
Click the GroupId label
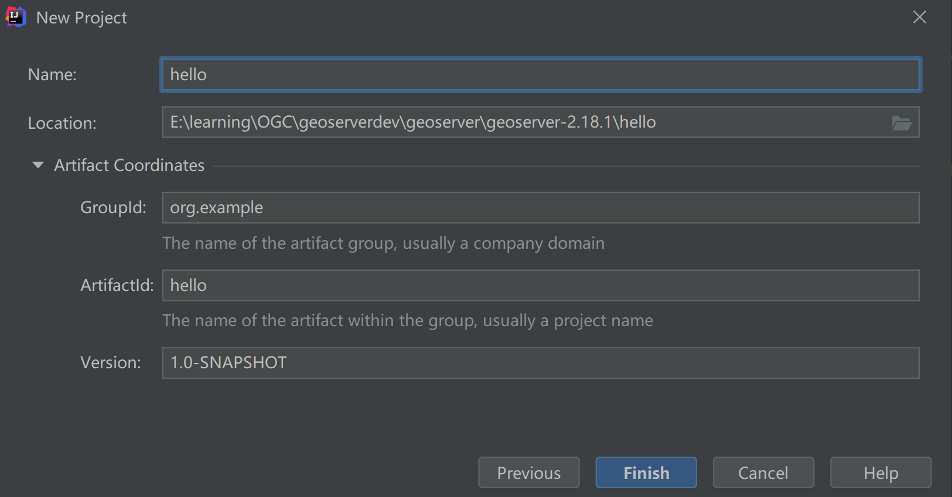coord(113,208)
